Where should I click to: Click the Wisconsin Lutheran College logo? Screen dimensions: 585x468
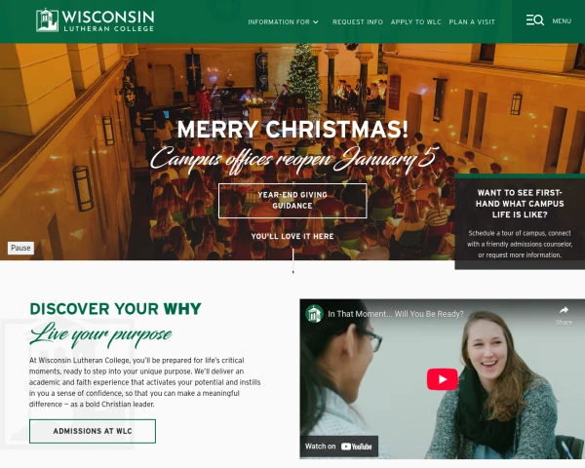coord(96,20)
